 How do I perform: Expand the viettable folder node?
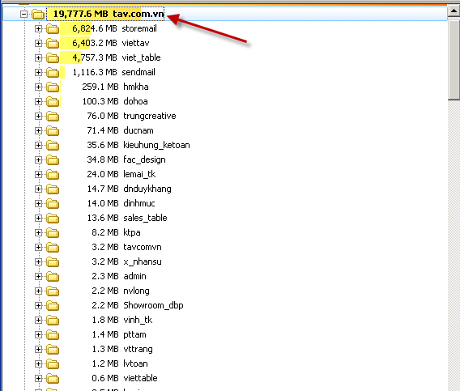pos(38,379)
